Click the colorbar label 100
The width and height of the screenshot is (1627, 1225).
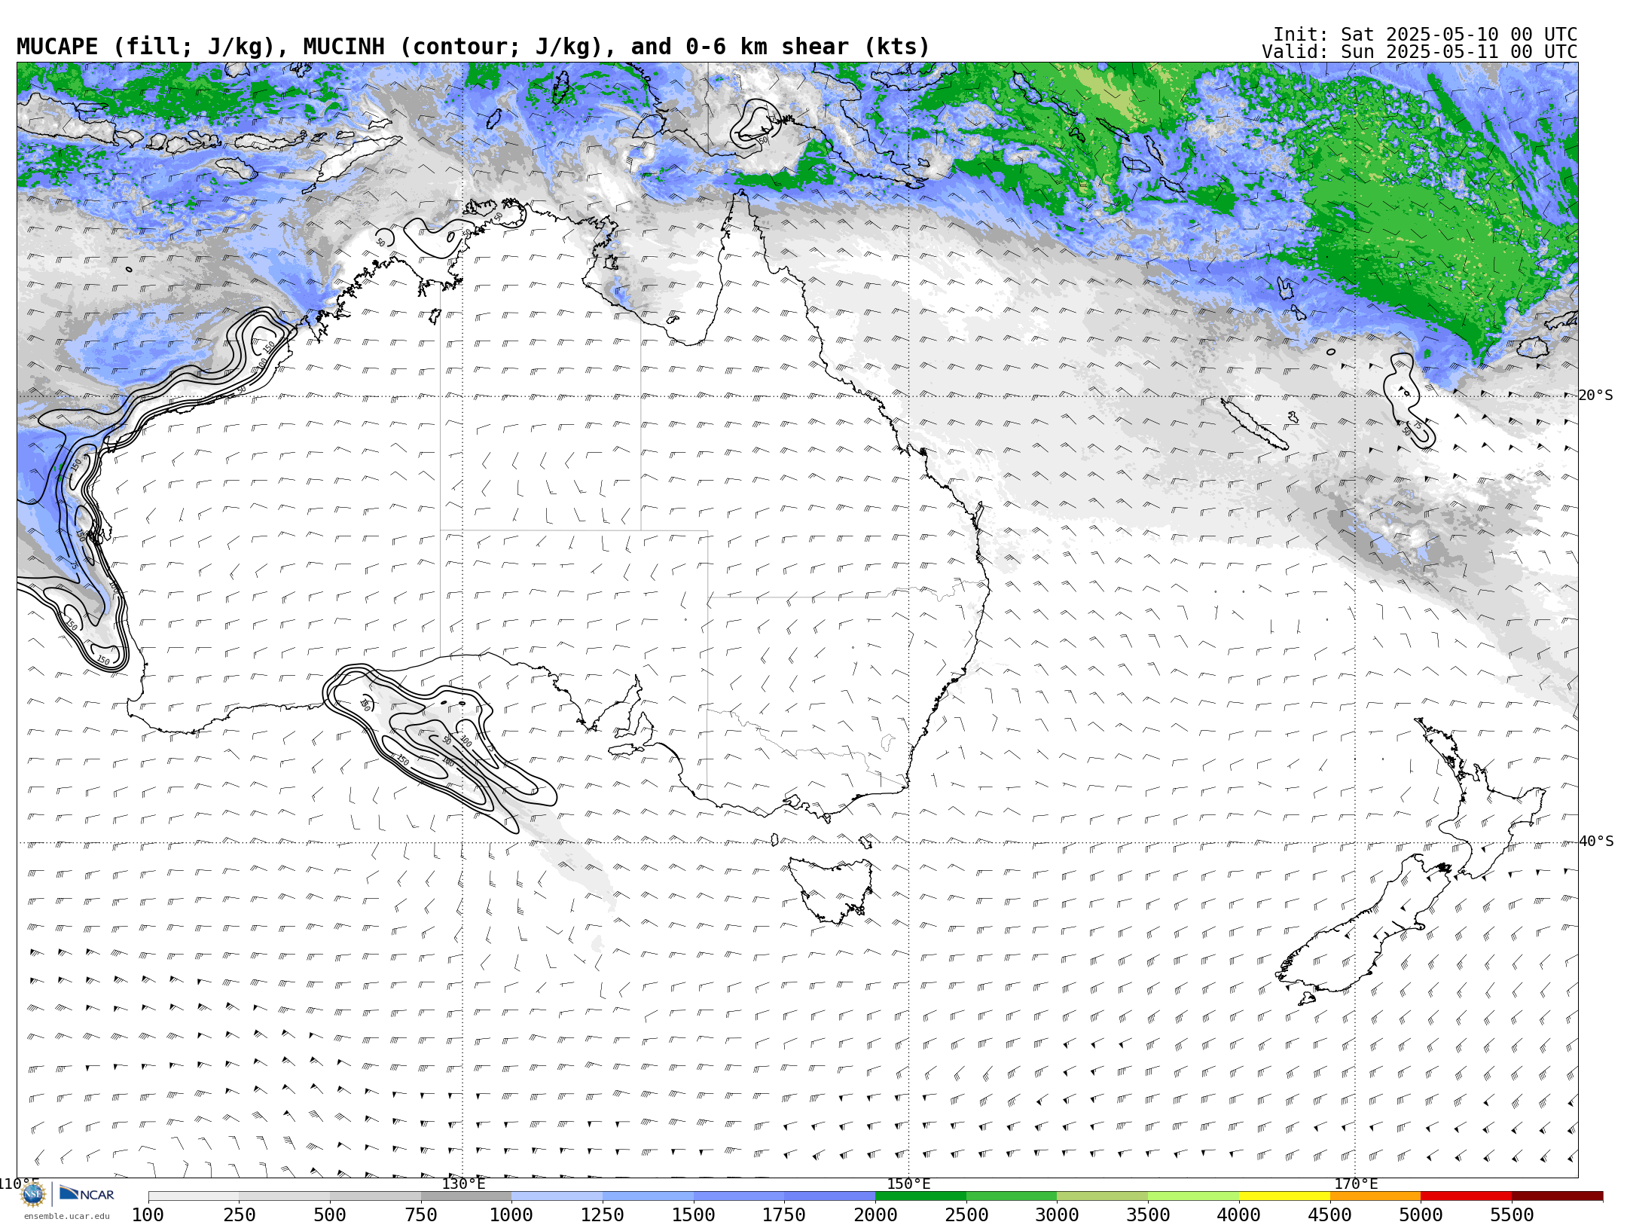pos(148,1215)
